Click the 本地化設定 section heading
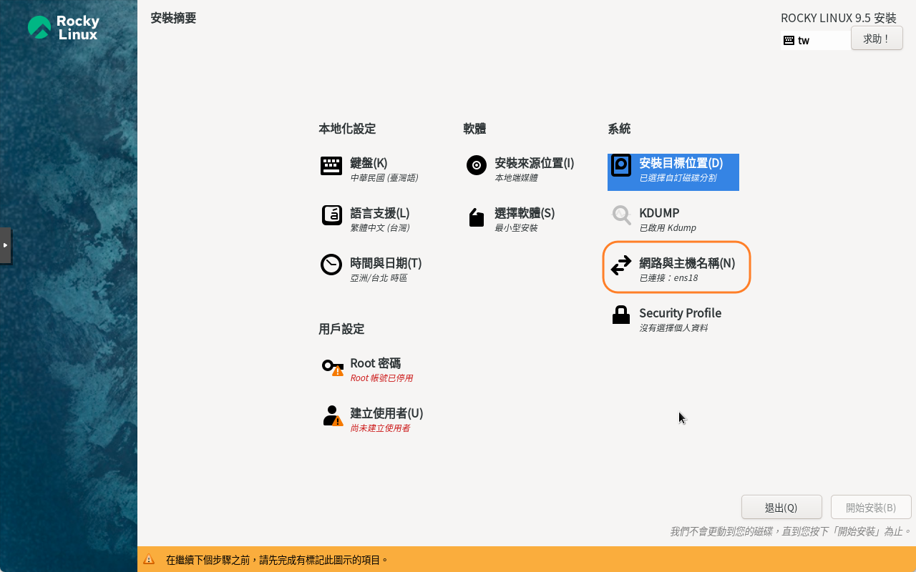 pyautogui.click(x=347, y=129)
